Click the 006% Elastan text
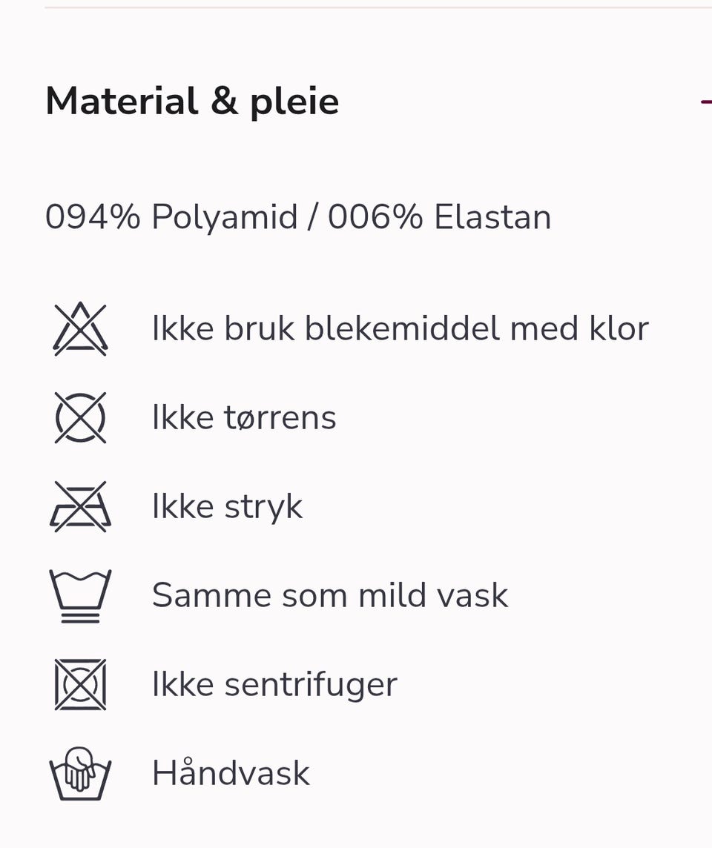 pos(439,217)
